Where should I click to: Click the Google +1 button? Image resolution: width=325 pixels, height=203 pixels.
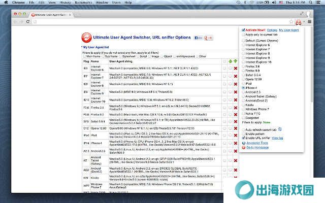coord(208,38)
